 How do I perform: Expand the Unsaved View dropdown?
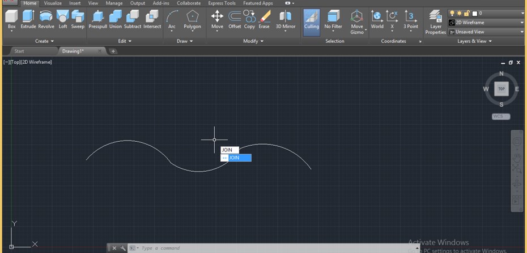[486, 32]
